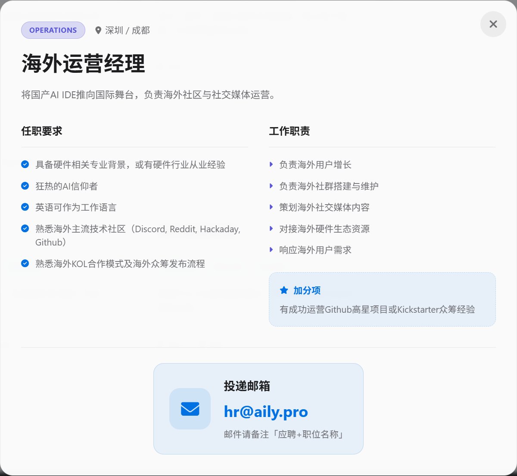
Task: Click the text 具备硬件相关专业背景，或有硬件行业从业经验
Action: click(130, 165)
